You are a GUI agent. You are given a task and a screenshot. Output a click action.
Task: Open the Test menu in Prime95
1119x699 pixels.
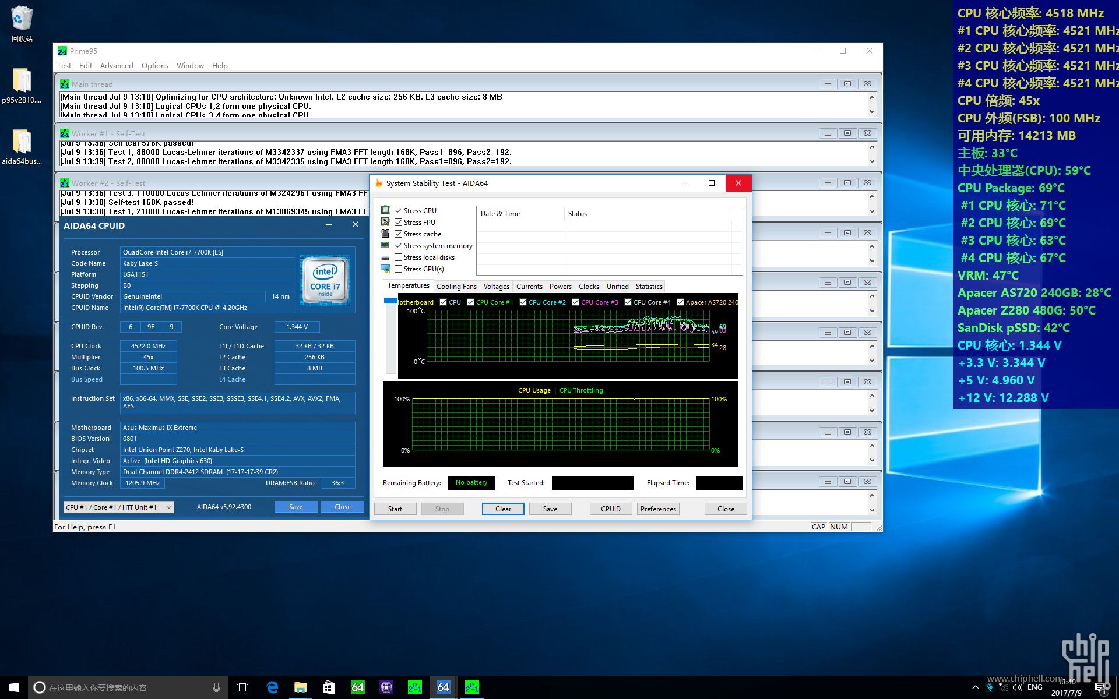pyautogui.click(x=64, y=66)
